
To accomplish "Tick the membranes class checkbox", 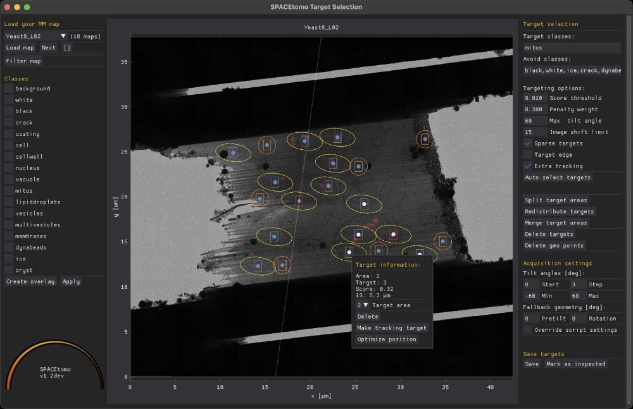I will (8, 236).
